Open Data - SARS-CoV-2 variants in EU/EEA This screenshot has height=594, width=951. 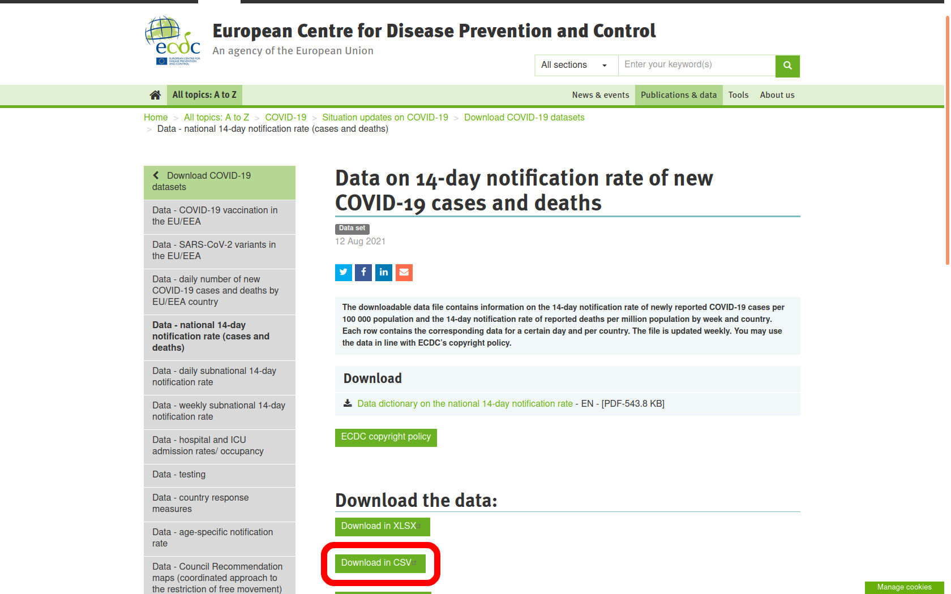pos(220,251)
